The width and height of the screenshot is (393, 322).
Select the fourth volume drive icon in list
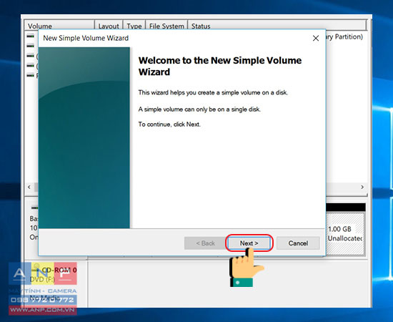tap(30, 65)
